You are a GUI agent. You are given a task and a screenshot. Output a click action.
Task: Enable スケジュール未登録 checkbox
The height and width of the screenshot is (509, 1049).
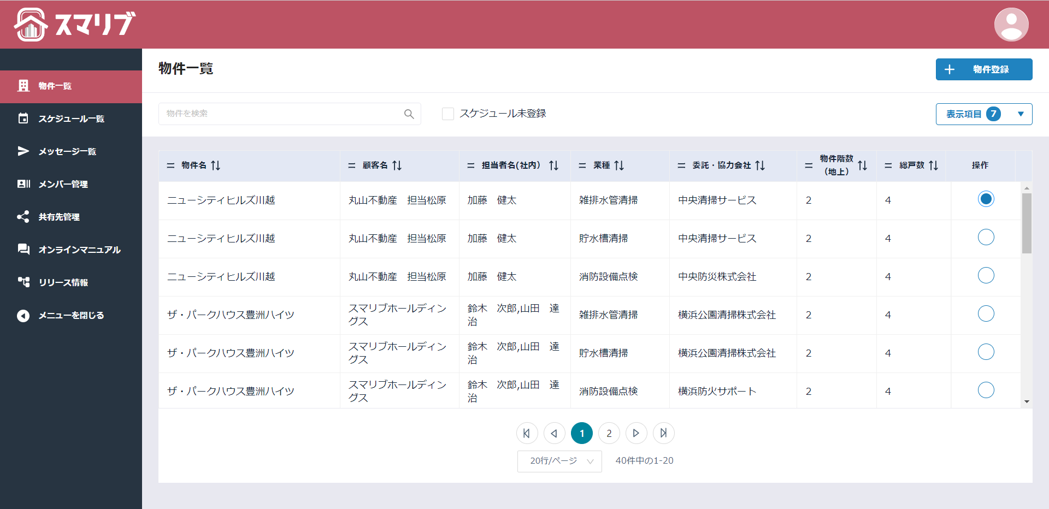click(x=448, y=114)
